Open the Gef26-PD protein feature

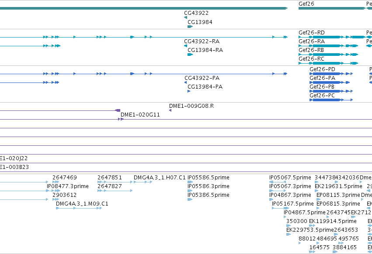[331, 74]
